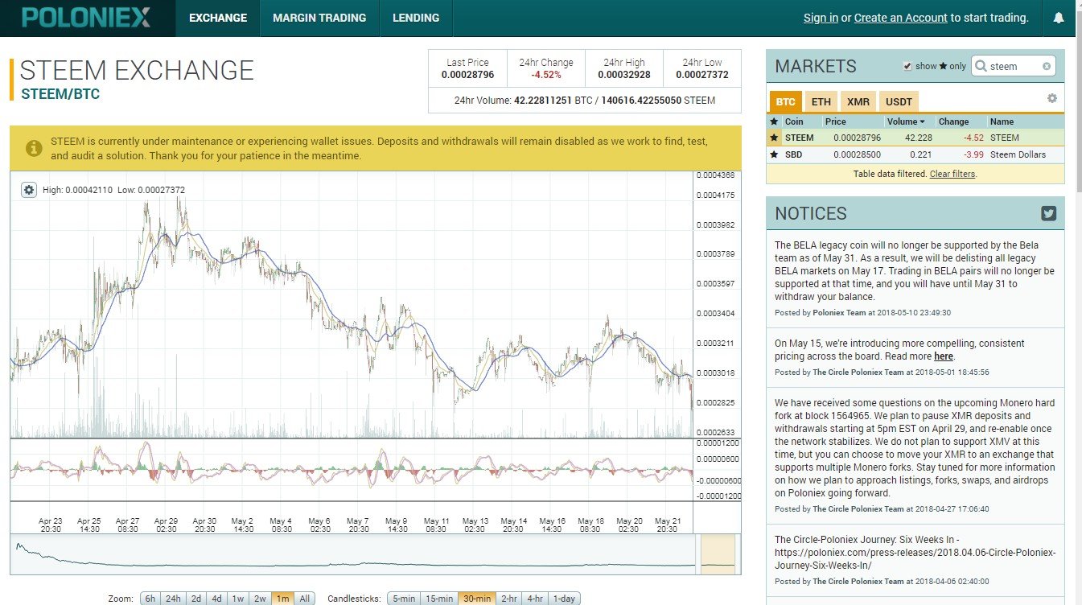Sort markets by the star column header

coord(775,121)
